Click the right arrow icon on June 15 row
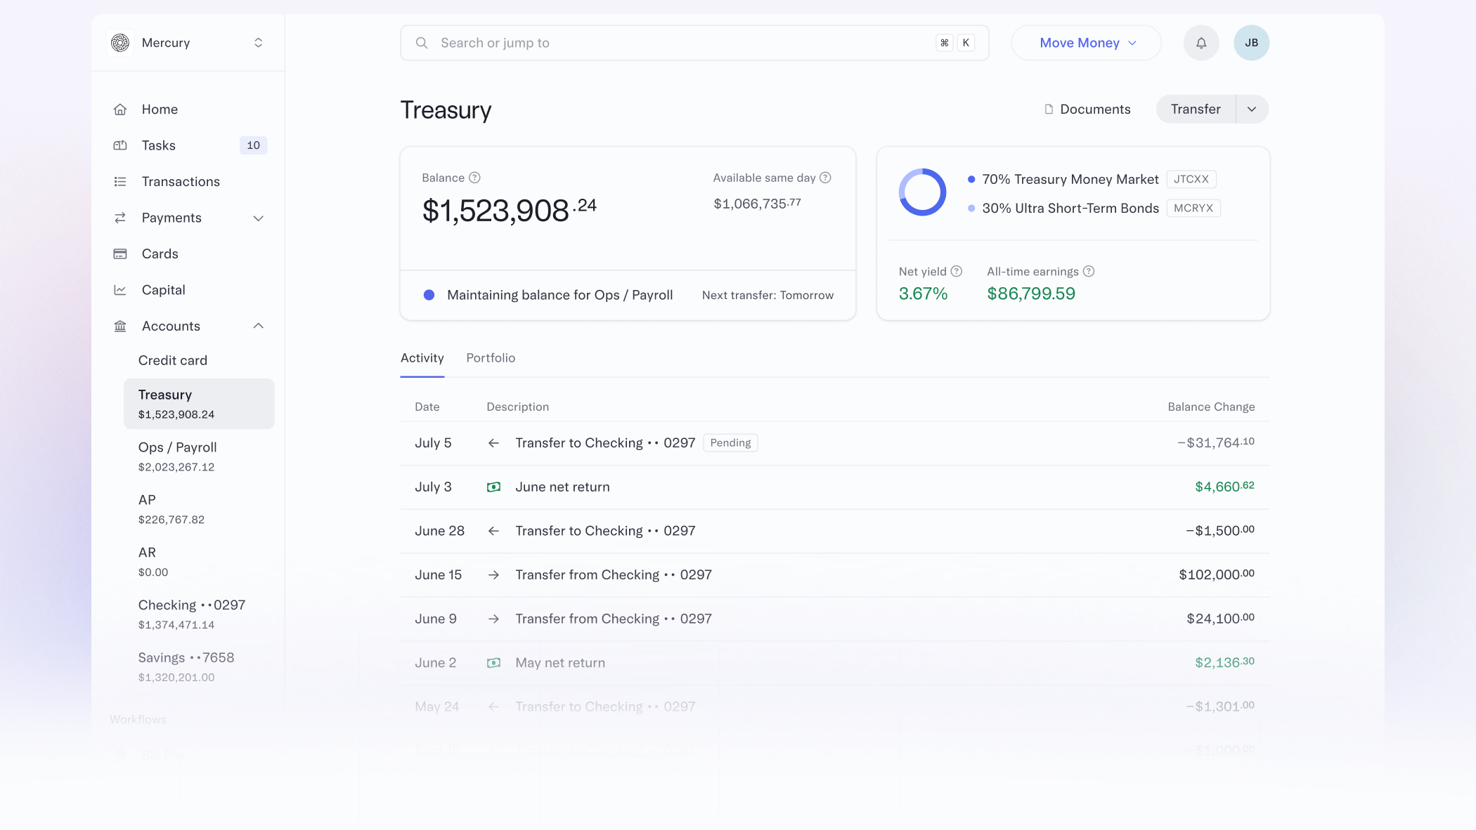The width and height of the screenshot is (1476, 830). point(493,575)
